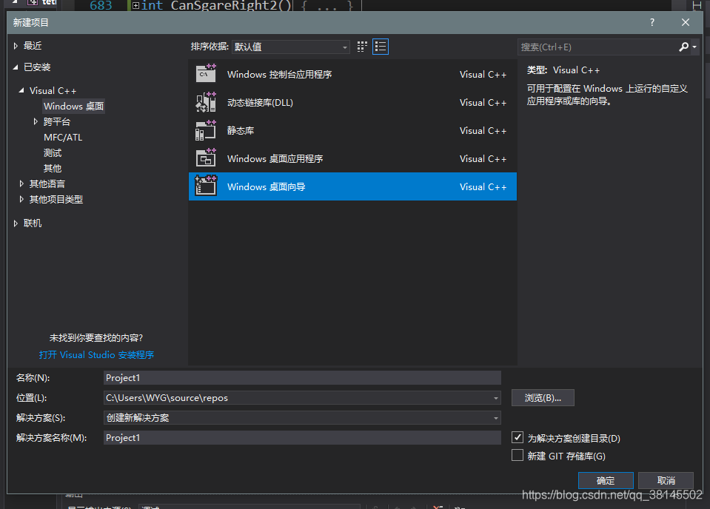Screen dimensions: 710x509
Task: Open the 解决方案 创建新解决方案 dropdown
Action: (x=302, y=417)
